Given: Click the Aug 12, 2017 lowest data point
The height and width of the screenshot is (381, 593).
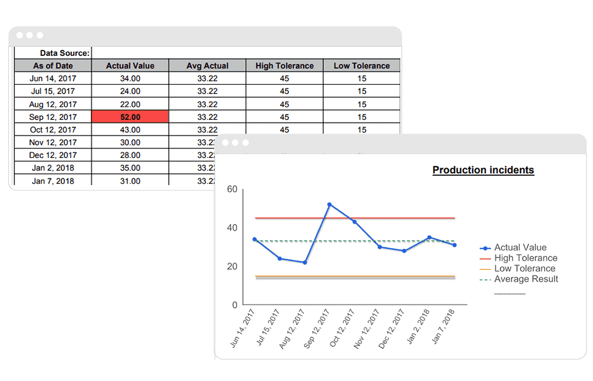Looking at the screenshot, I should coord(305,262).
